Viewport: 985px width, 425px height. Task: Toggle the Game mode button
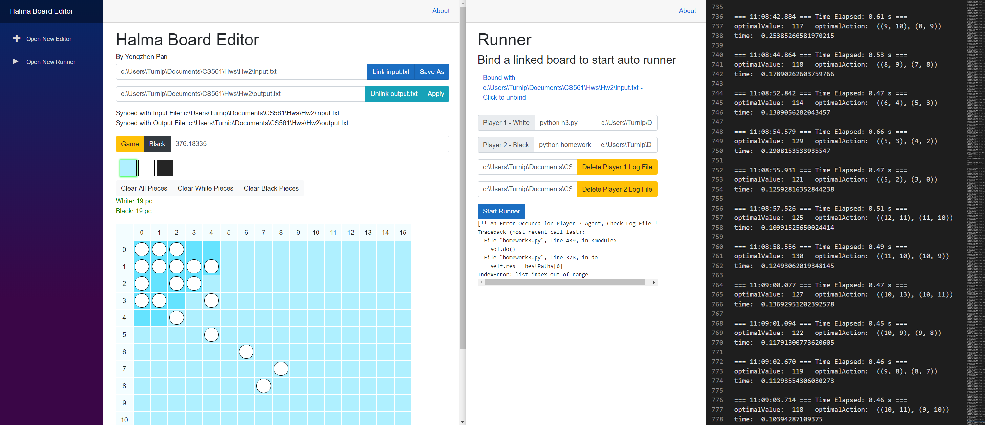pos(130,144)
